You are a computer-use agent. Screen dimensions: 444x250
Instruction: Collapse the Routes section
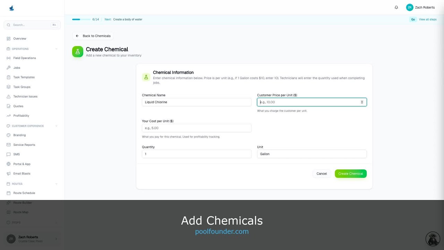[x=56, y=184]
